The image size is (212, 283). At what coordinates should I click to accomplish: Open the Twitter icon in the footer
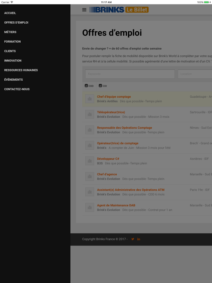132,239
